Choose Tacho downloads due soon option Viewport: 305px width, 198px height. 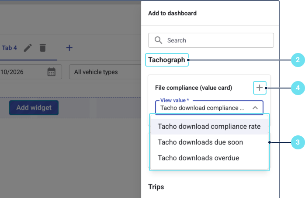click(x=209, y=142)
